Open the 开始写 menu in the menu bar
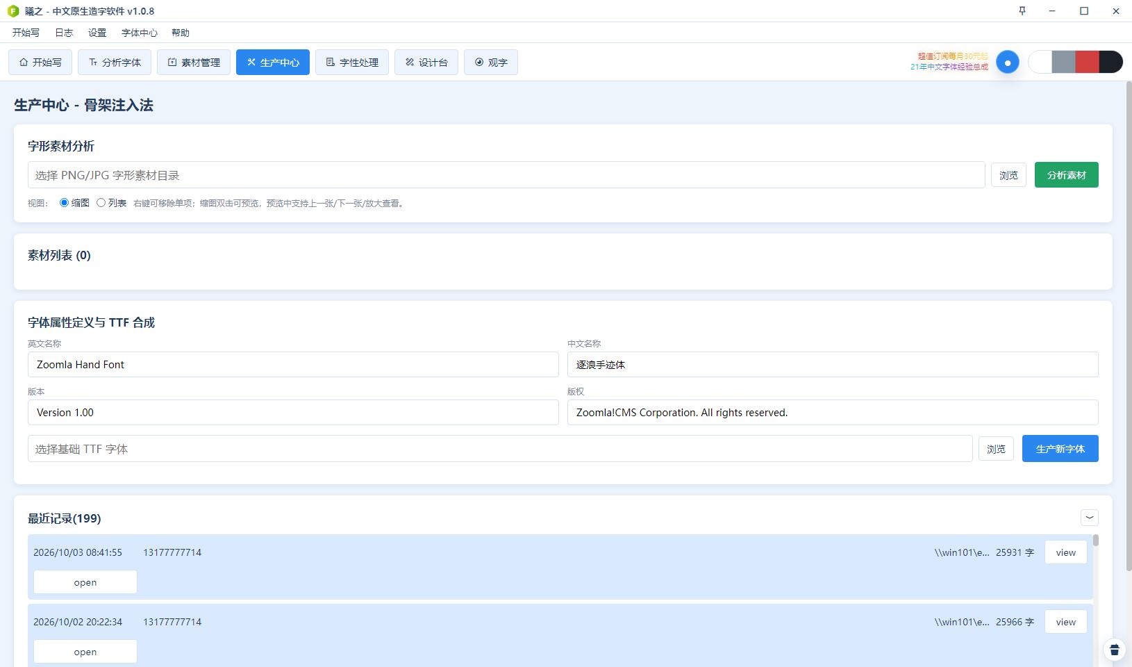This screenshot has width=1132, height=667. [26, 33]
